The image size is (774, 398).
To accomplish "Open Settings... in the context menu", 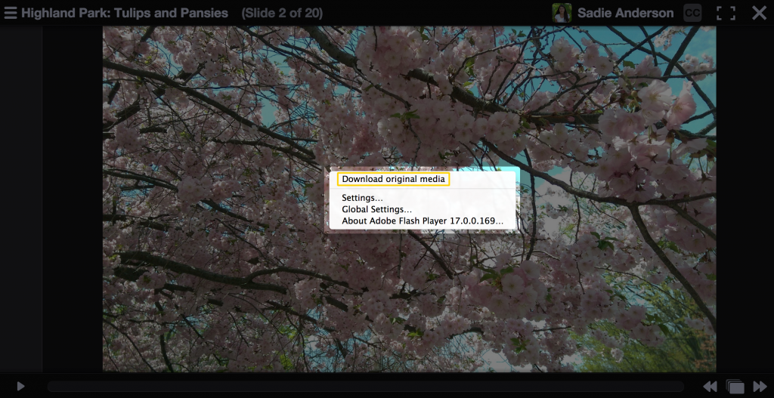I will pyautogui.click(x=362, y=198).
